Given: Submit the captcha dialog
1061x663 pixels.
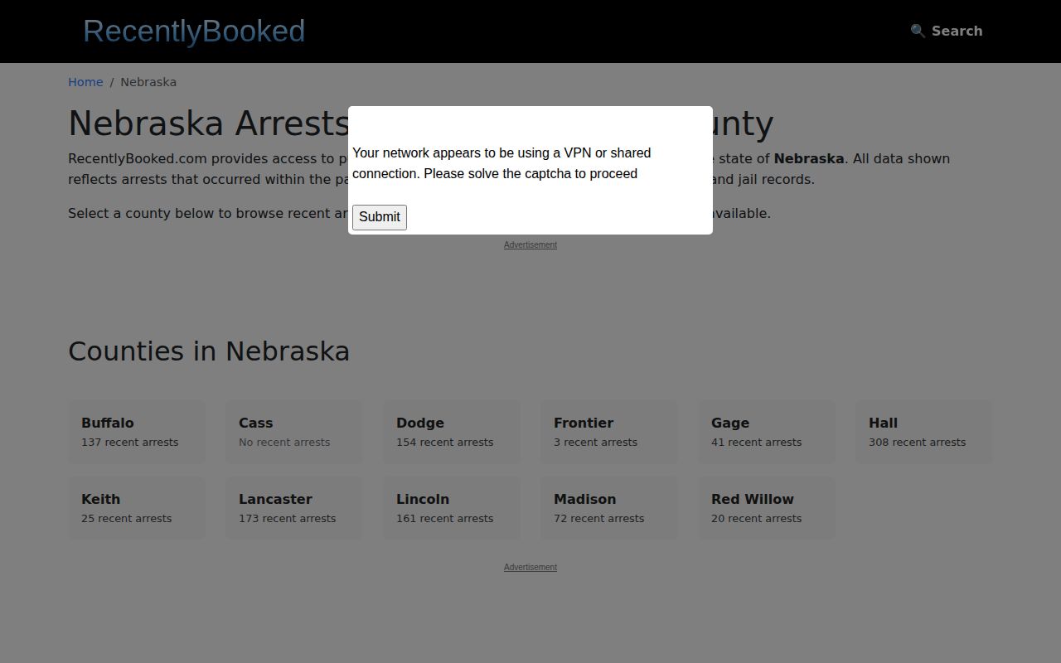Looking at the screenshot, I should pos(380,217).
